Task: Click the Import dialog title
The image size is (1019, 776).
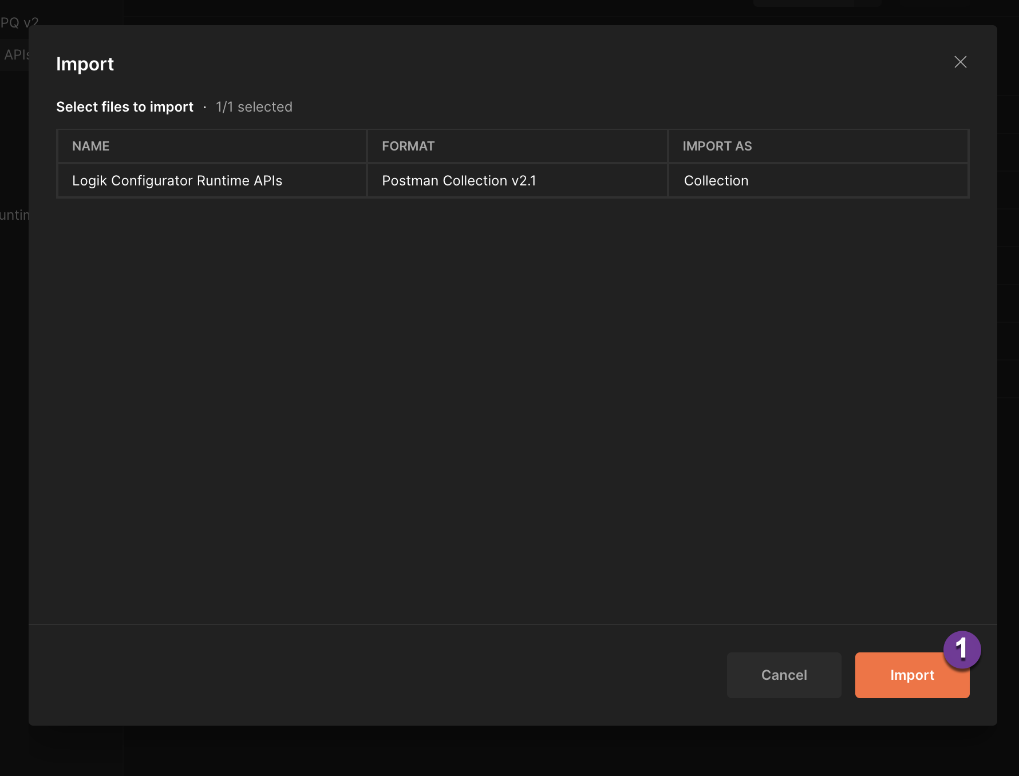Action: click(85, 64)
